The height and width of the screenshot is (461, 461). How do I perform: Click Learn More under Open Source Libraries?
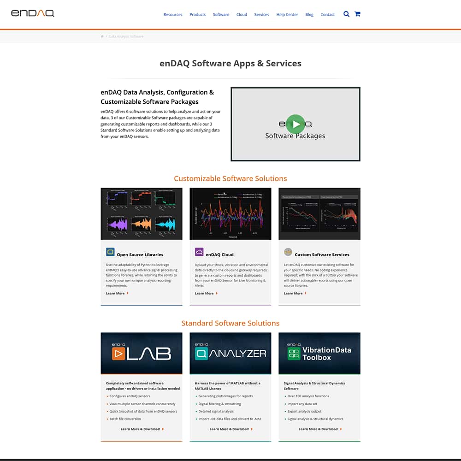tap(115, 293)
